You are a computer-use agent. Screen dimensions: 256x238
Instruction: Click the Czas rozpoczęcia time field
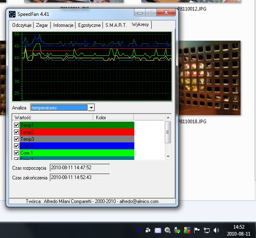click(80, 168)
